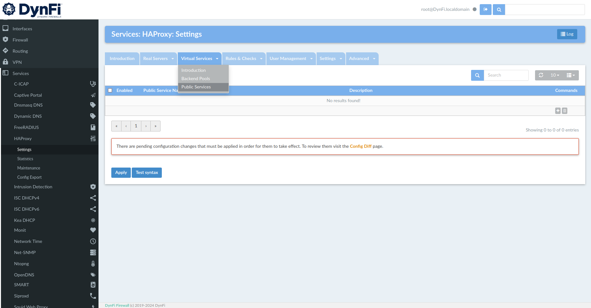
Task: Click the ISC DHCPv6 share icon
Action: pos(93,209)
